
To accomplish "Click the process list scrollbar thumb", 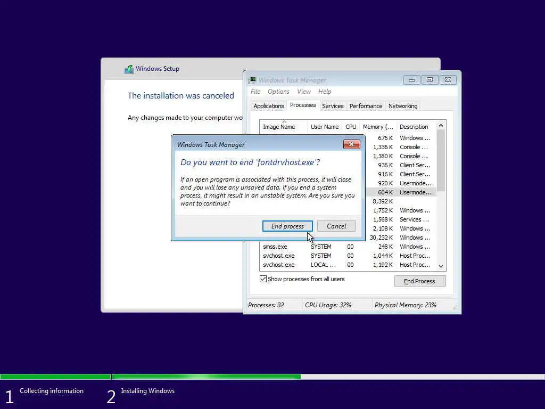I will (441, 161).
